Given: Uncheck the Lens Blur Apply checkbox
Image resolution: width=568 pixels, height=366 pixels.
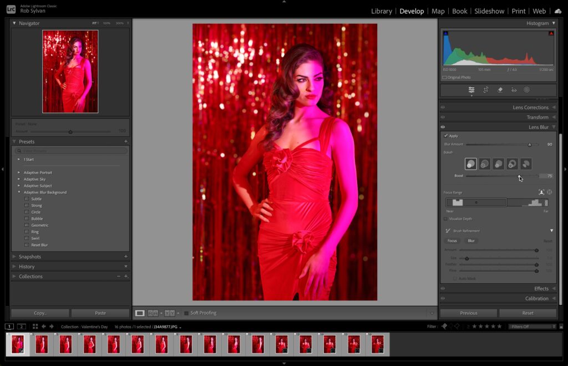Looking at the screenshot, I should (446, 136).
